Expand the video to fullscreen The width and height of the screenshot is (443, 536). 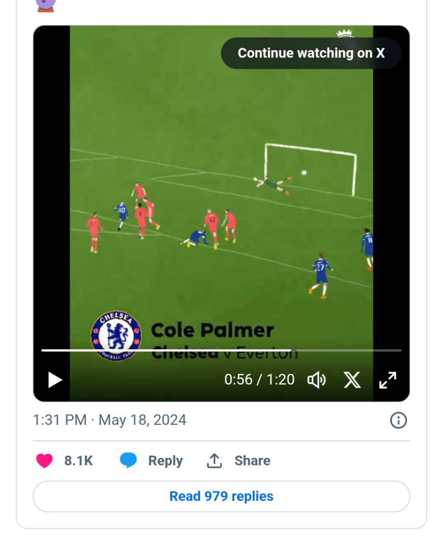pyautogui.click(x=388, y=380)
